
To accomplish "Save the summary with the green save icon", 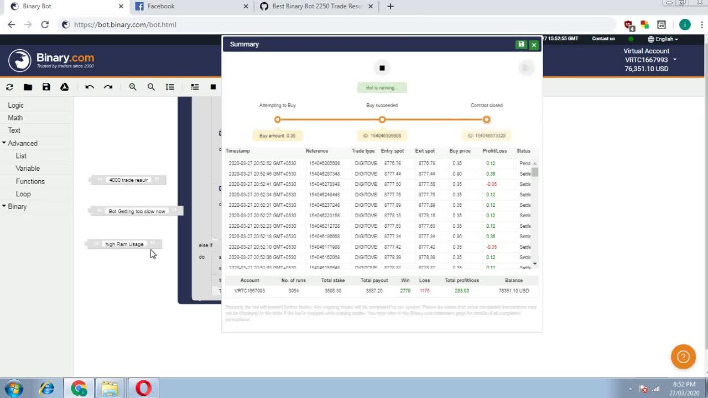I will click(521, 44).
